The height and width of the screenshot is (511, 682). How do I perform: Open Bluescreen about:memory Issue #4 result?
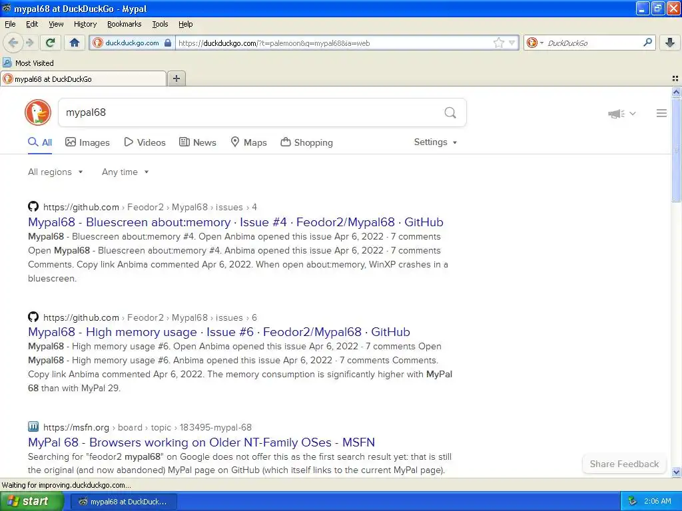(236, 222)
